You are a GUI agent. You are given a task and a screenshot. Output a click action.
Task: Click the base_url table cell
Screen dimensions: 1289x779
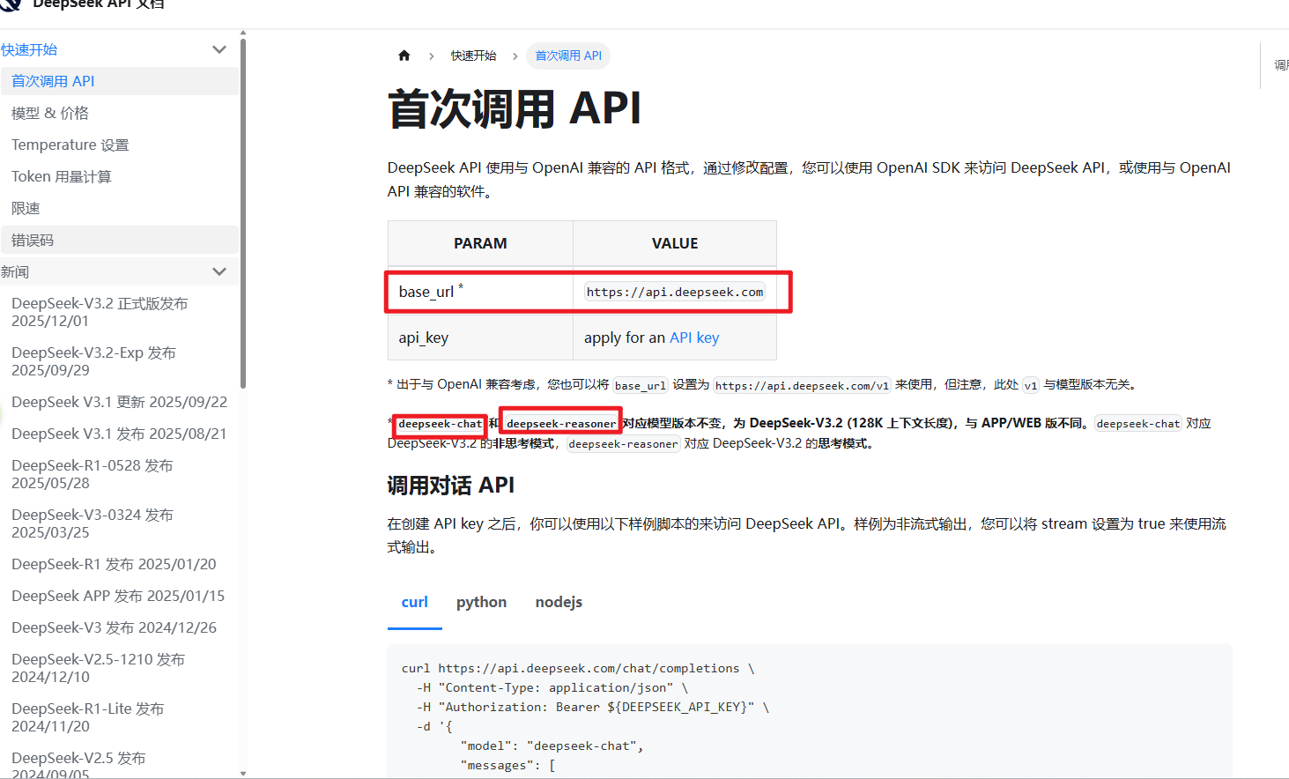coord(480,292)
